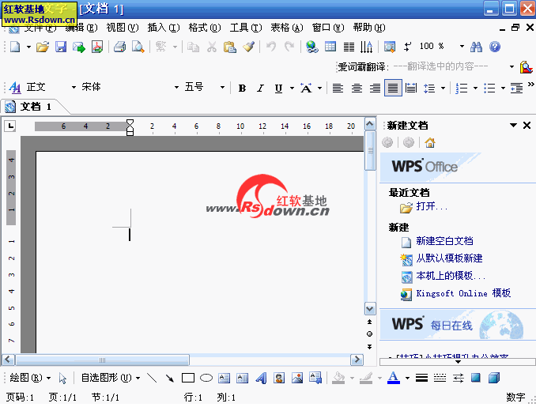Export document to PDF icon
The width and height of the screenshot is (536, 407).
(x=97, y=47)
